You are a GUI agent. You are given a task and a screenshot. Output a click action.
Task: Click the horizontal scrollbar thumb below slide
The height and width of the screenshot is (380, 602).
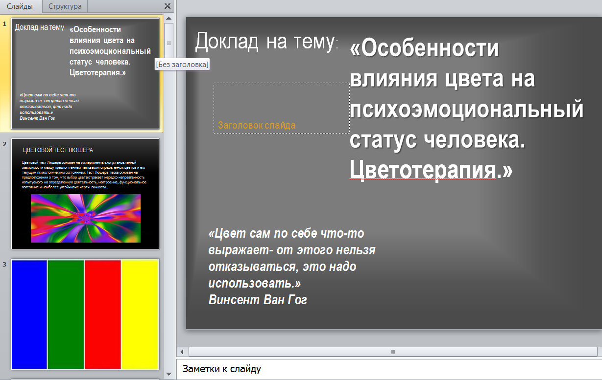tap(393, 352)
